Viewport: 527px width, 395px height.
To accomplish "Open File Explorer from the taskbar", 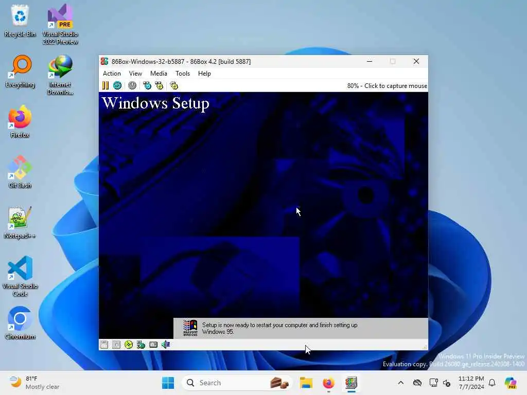I will pyautogui.click(x=306, y=383).
